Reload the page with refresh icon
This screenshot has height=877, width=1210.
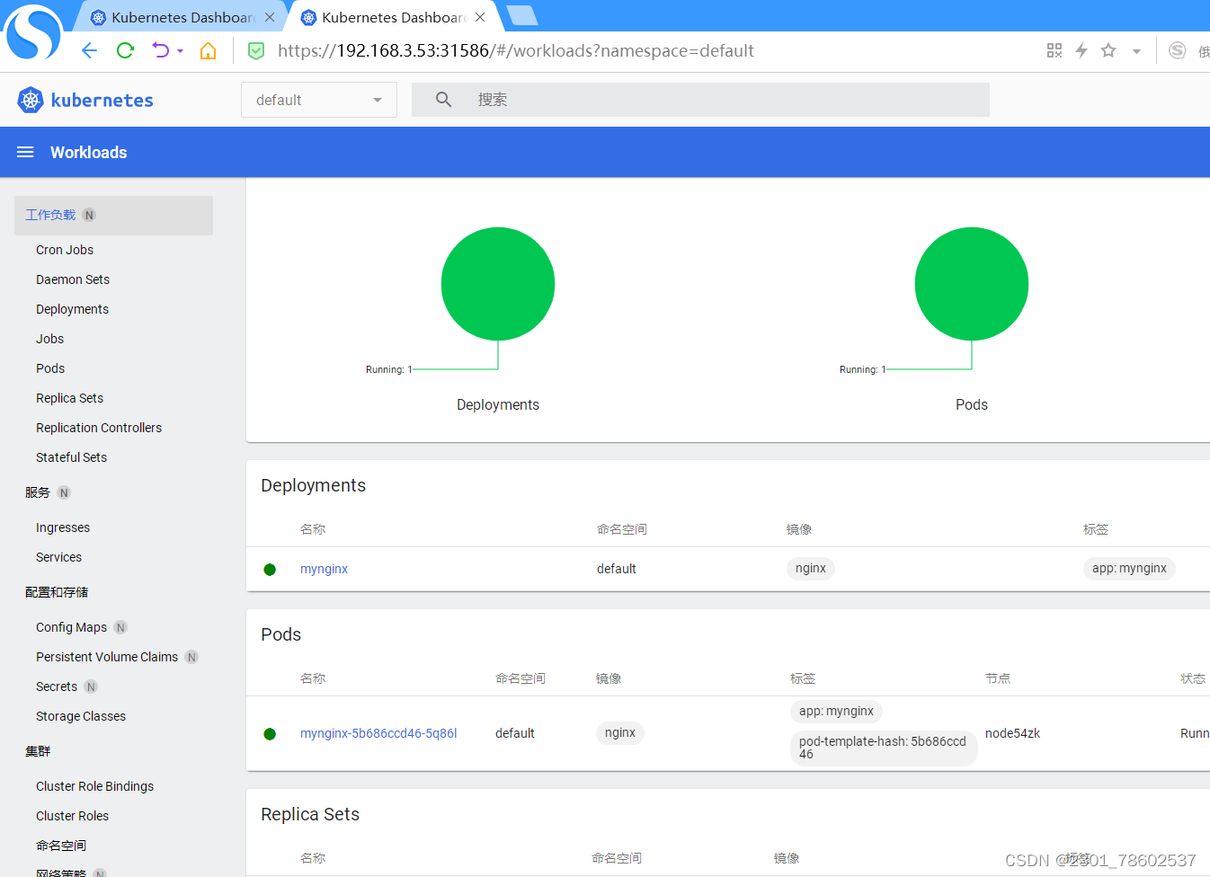(x=125, y=51)
